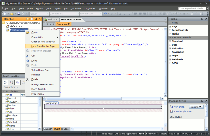The height and width of the screenshot is (136, 210).
Task: Click the code pane horizontal scrollbar thumb
Action: [84, 98]
